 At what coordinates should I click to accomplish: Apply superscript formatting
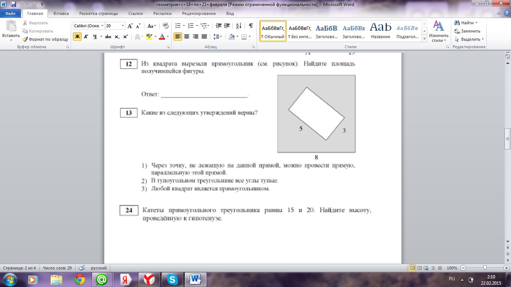tap(126, 37)
